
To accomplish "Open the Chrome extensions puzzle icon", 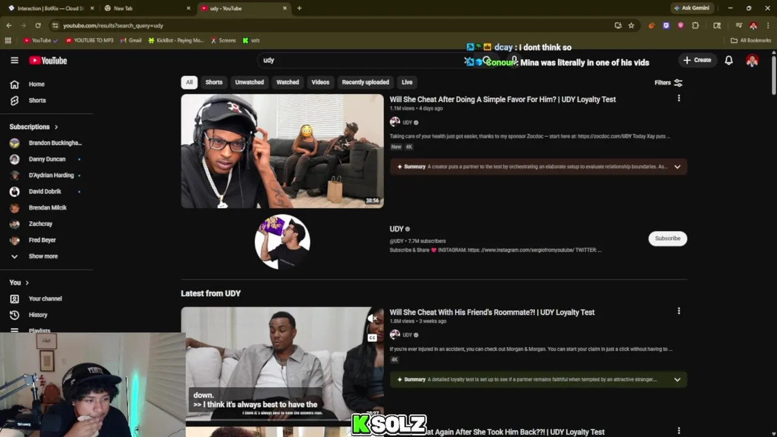I will [695, 25].
